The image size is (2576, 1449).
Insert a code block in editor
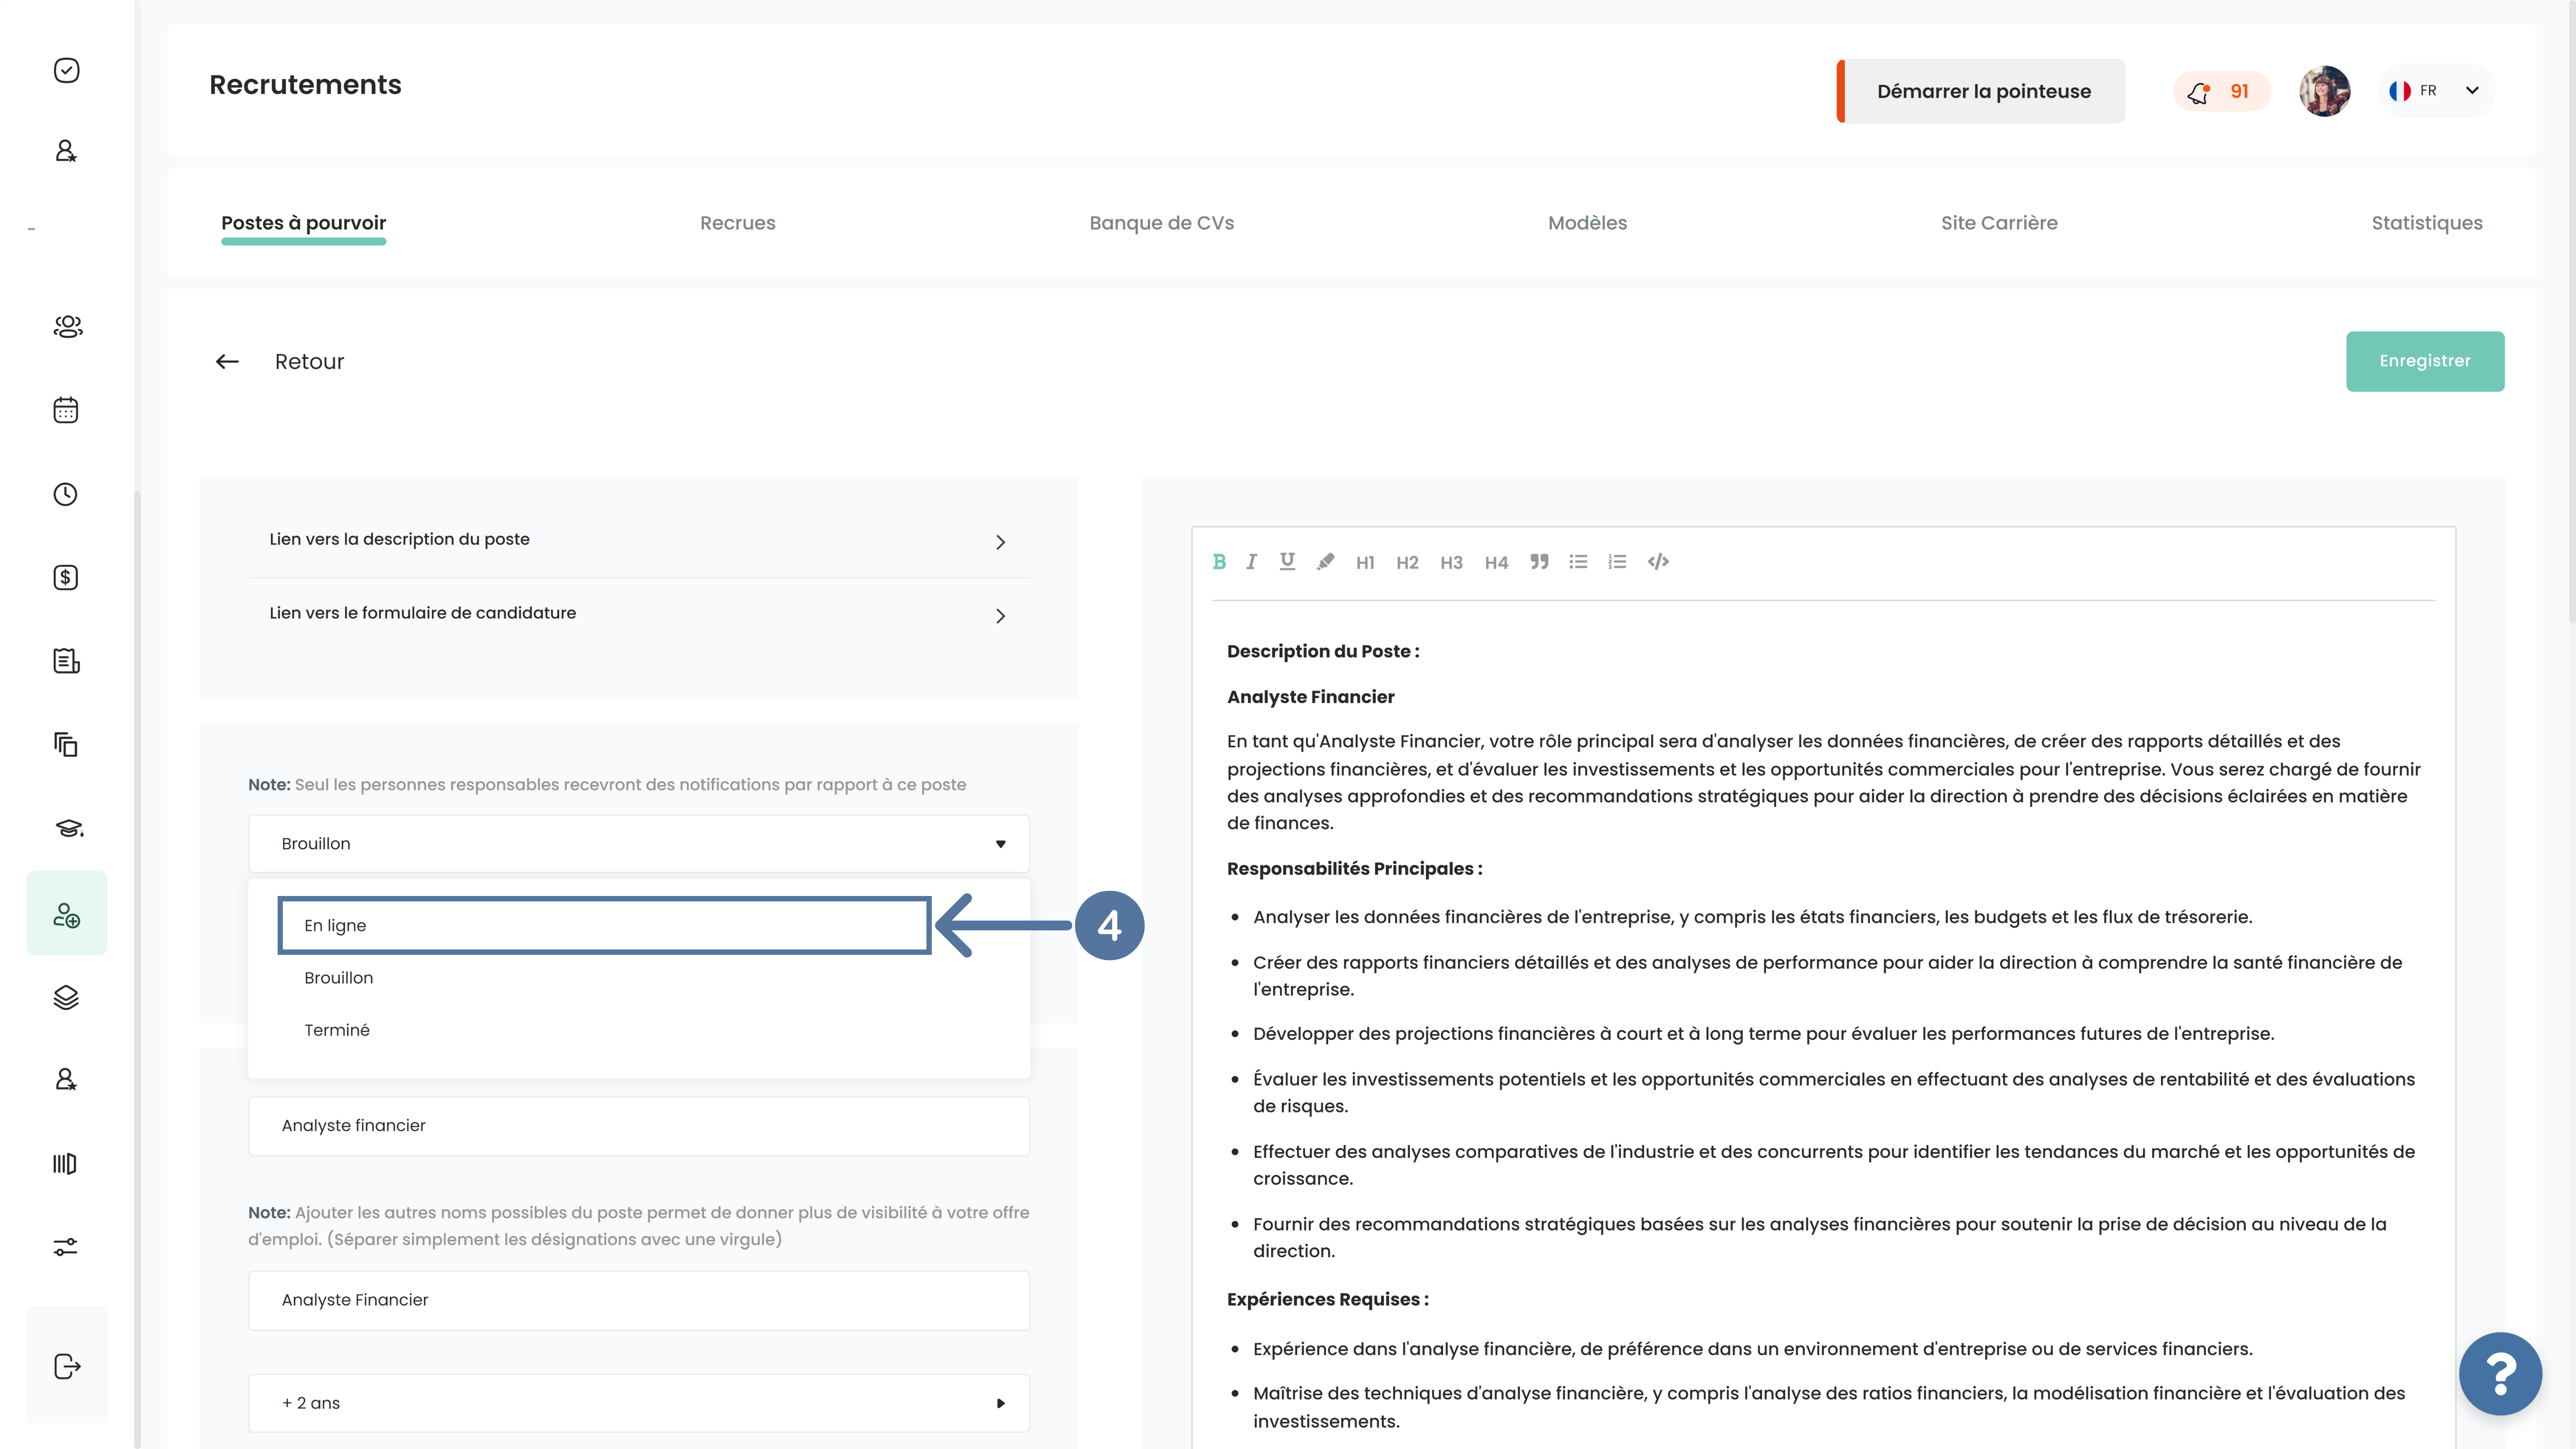(1658, 562)
